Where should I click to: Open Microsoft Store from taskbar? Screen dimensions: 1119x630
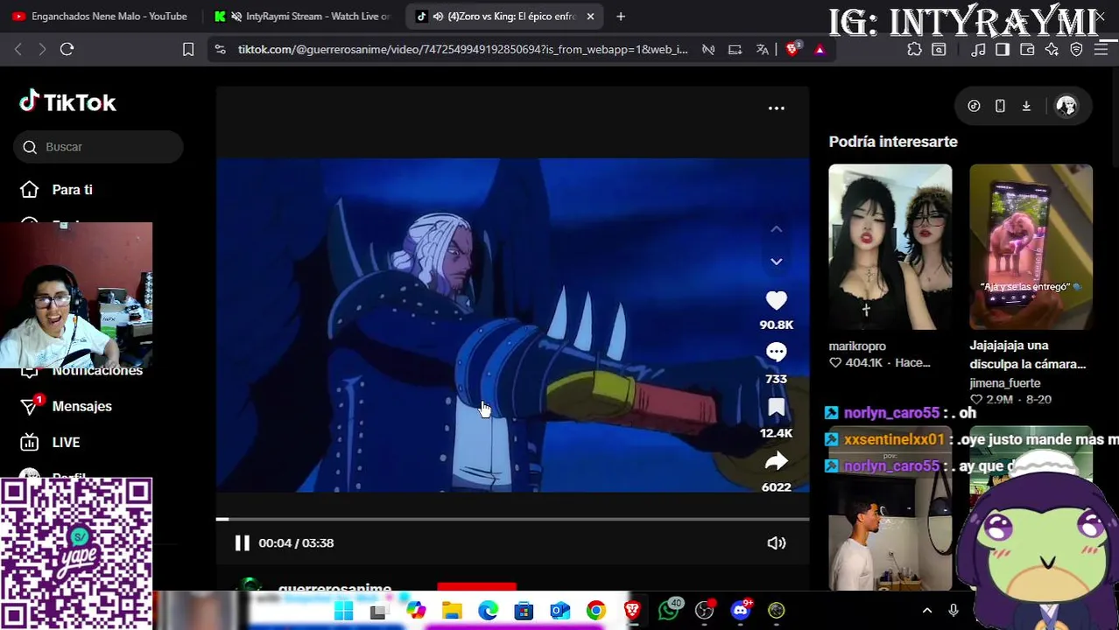[x=524, y=611]
